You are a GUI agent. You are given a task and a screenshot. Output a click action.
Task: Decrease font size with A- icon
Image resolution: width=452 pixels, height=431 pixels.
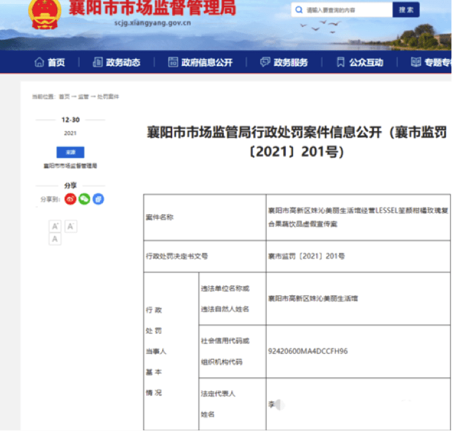[70, 226]
